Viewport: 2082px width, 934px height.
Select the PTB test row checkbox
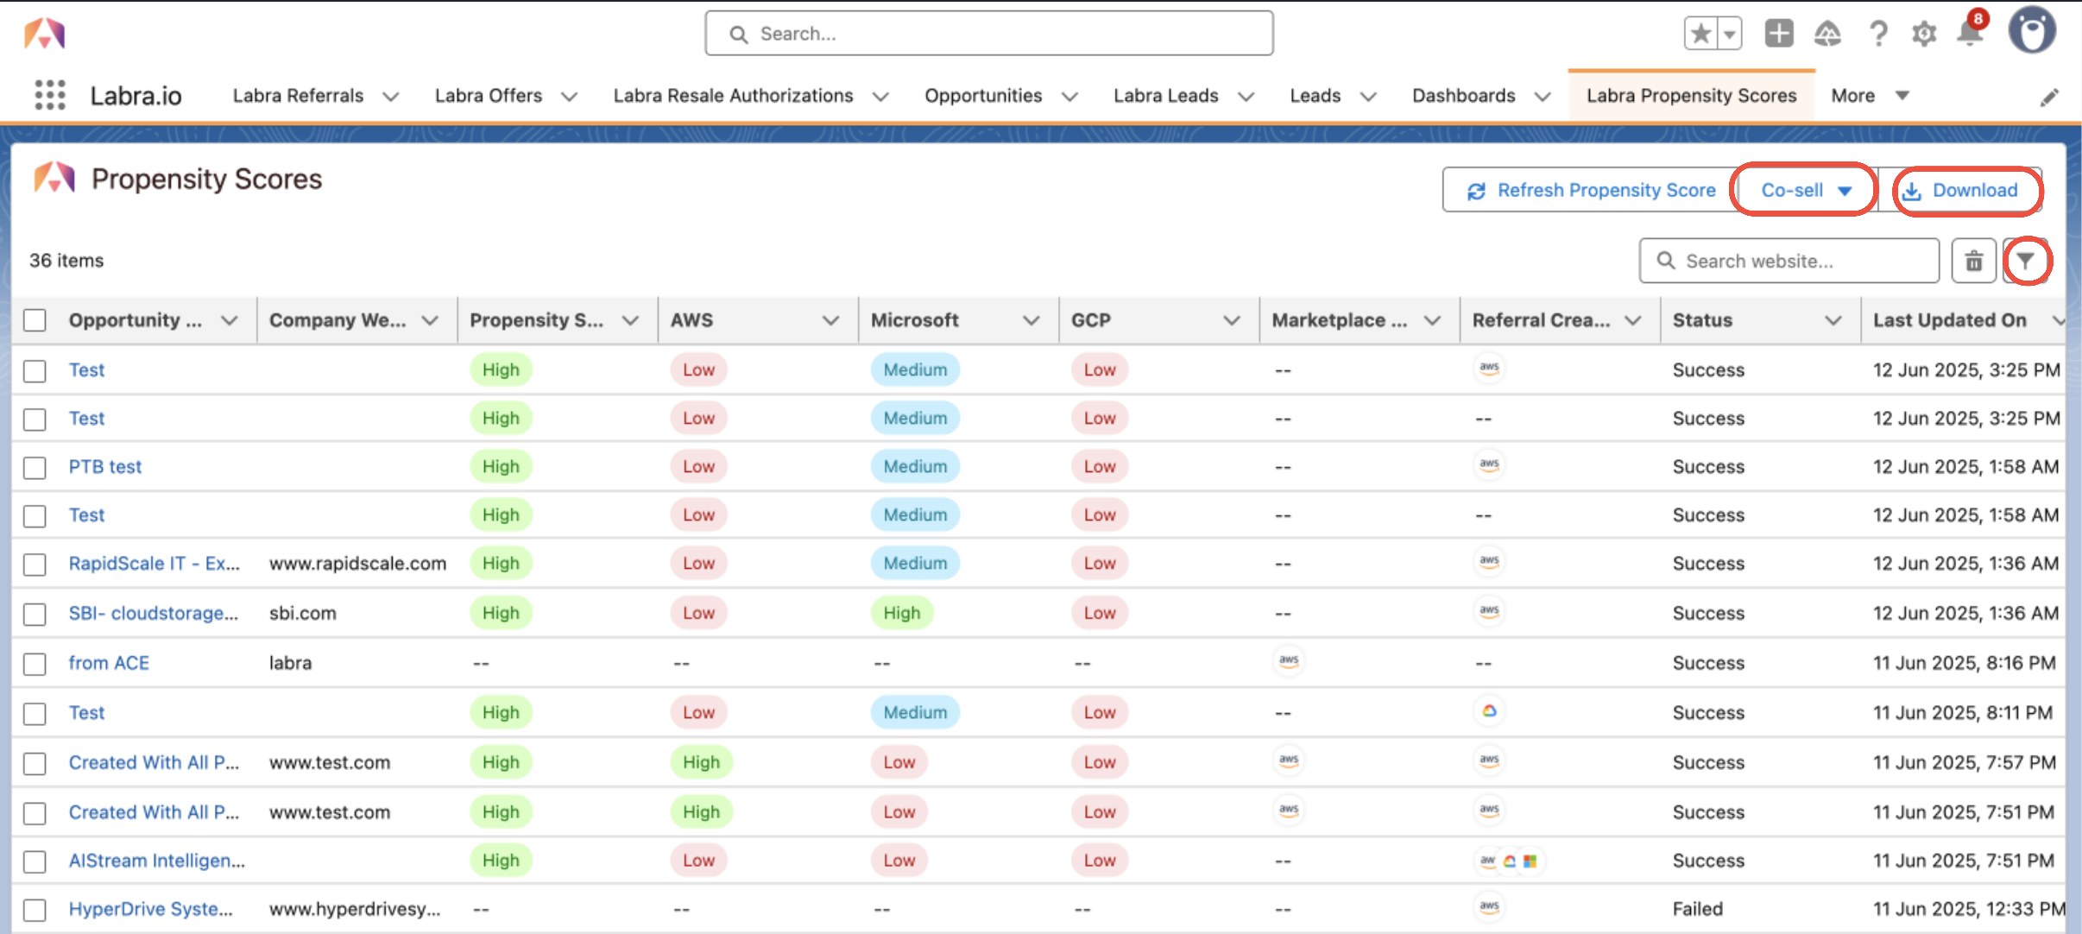(x=35, y=467)
